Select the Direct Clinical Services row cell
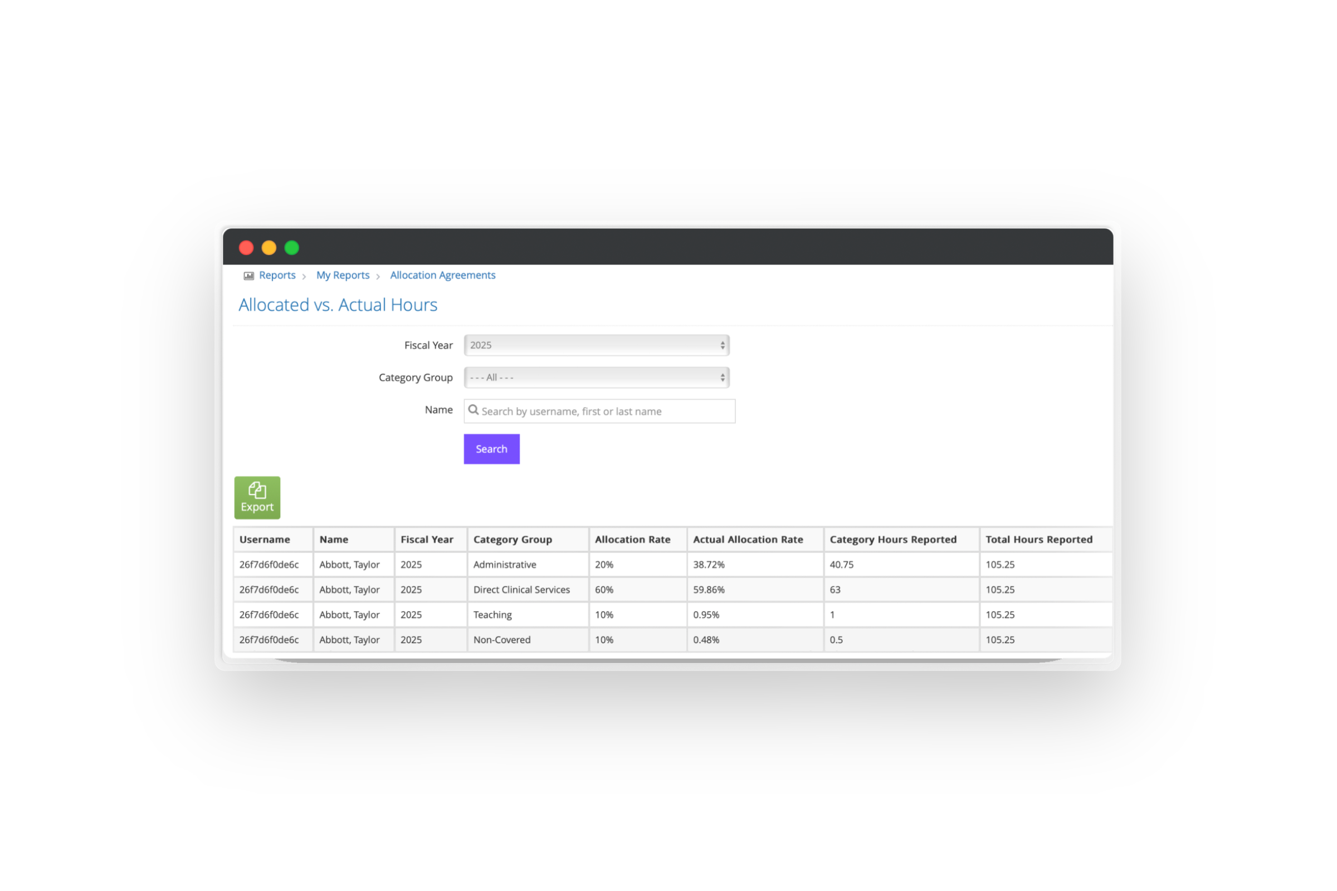 click(521, 589)
